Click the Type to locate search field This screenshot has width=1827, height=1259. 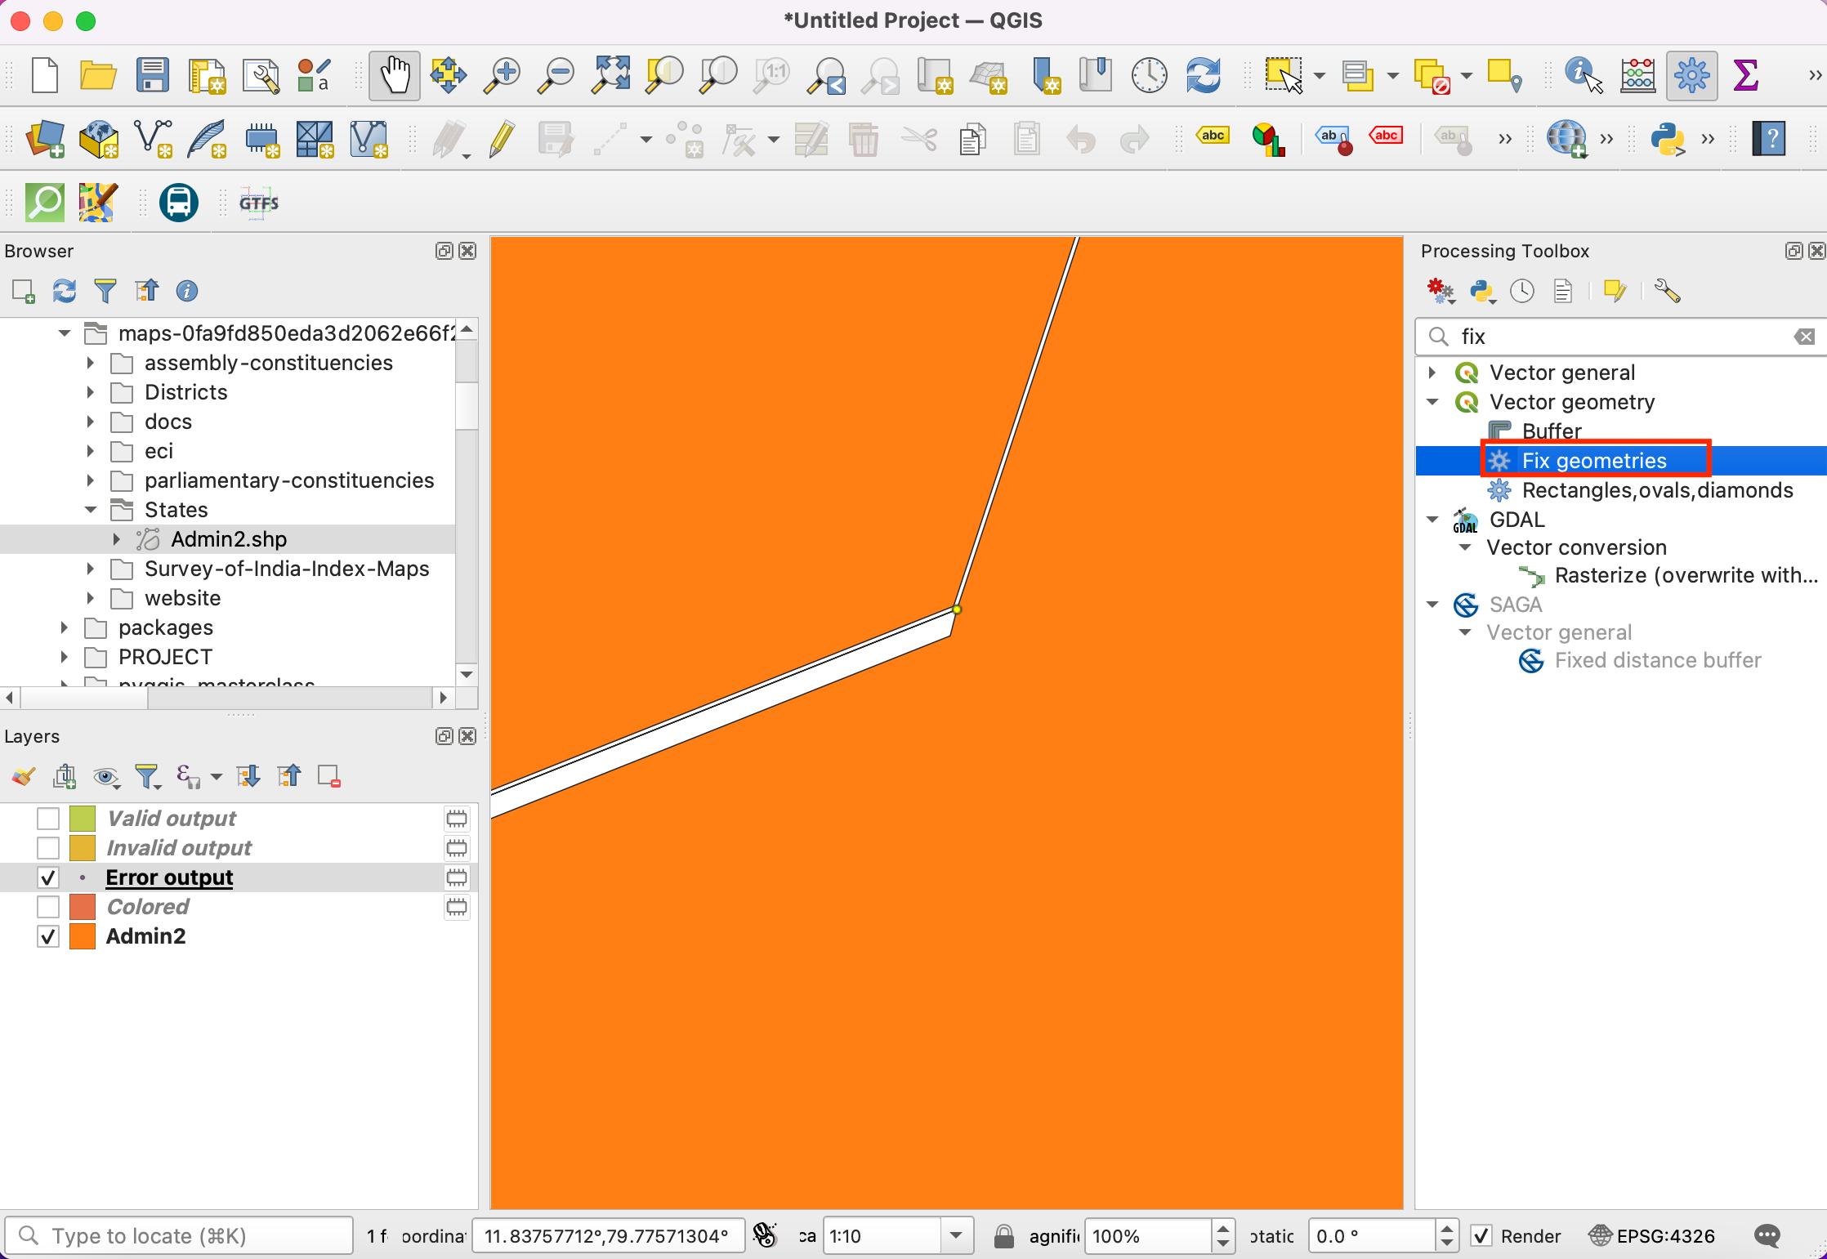pyautogui.click(x=180, y=1236)
